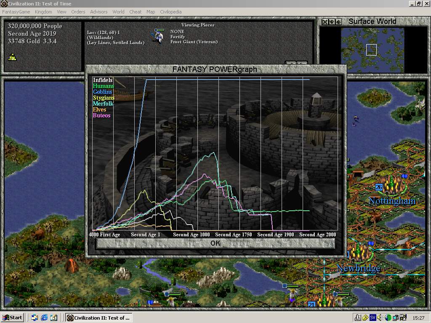Screen dimensions: 431x323
Task: Click the 'Second Age 2000' axis label
Action: 317,235
